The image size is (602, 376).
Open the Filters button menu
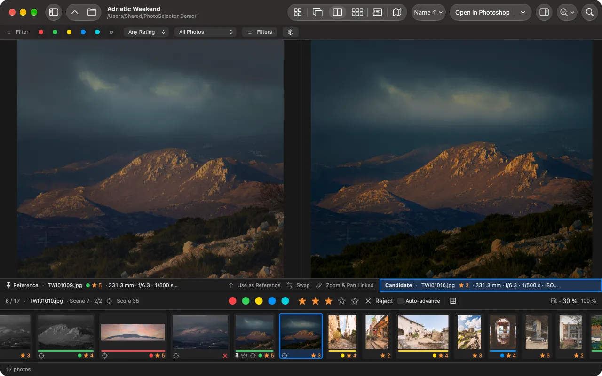click(x=260, y=32)
